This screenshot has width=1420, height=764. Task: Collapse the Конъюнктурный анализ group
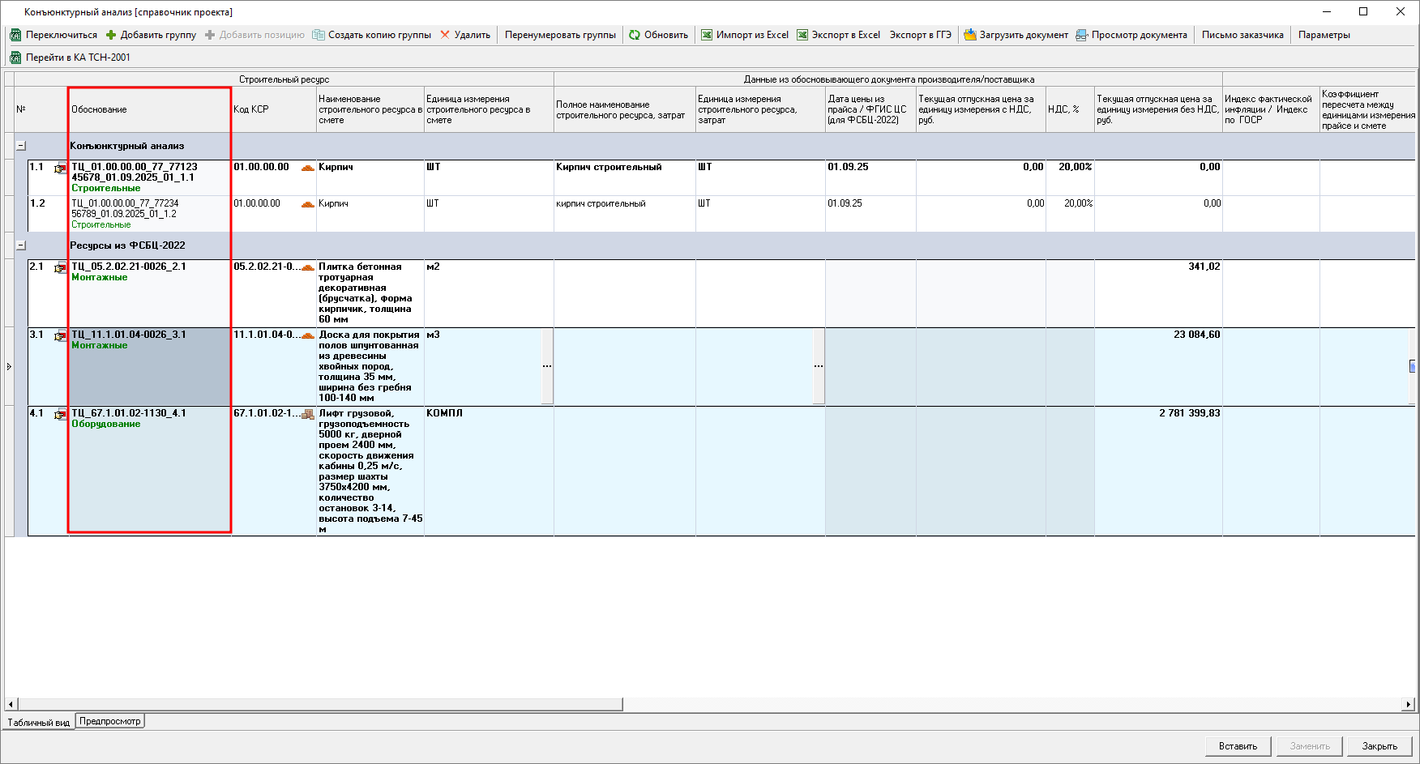21,146
